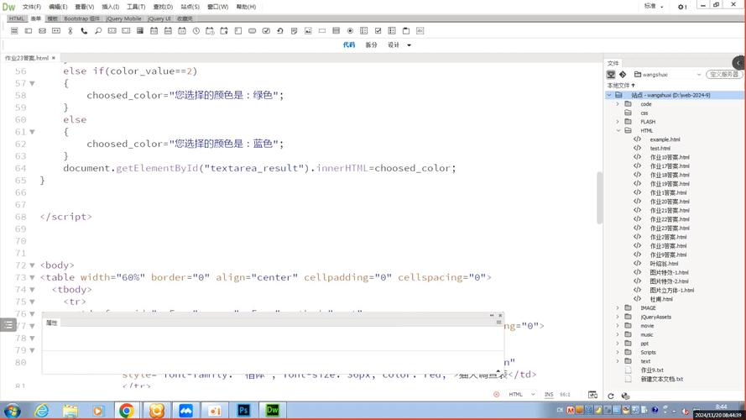The image size is (746, 420).
Task: Select 新建文本文档.txt file
Action: click(x=661, y=379)
